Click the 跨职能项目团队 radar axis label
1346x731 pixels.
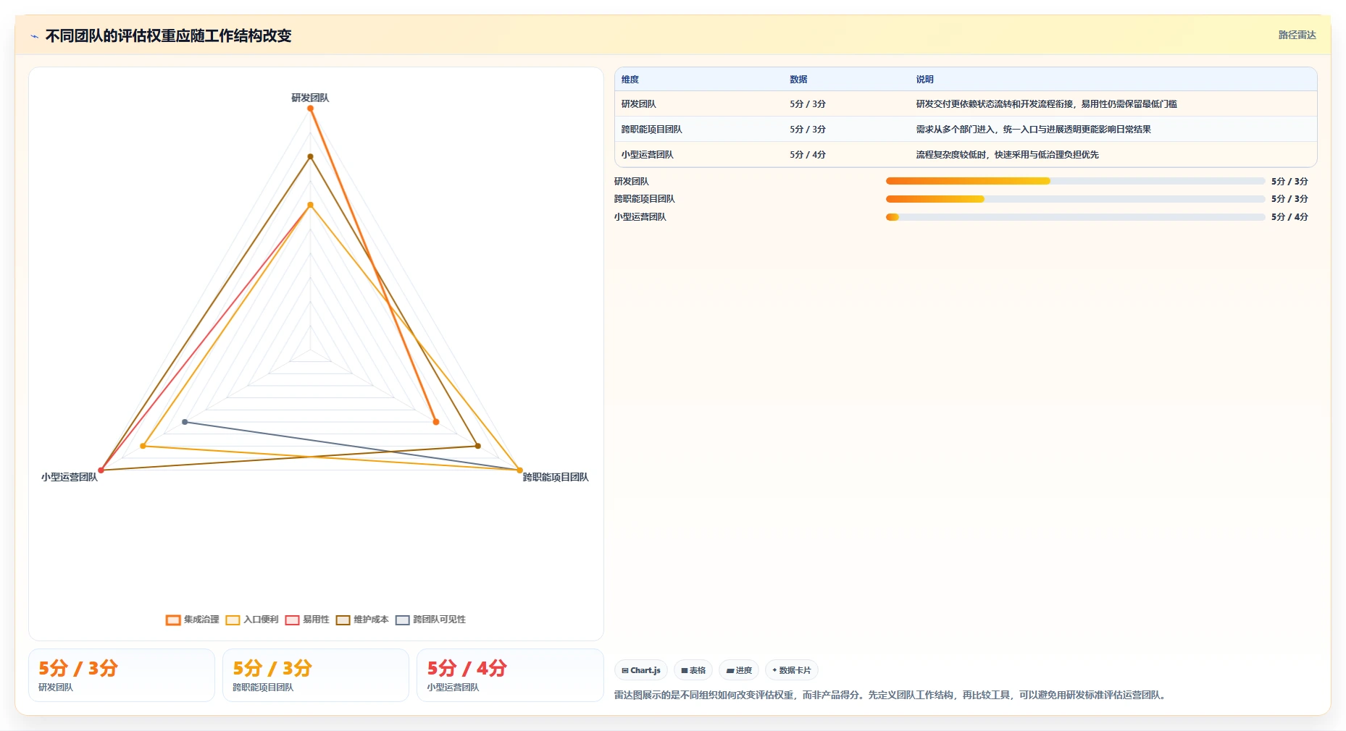click(x=556, y=477)
